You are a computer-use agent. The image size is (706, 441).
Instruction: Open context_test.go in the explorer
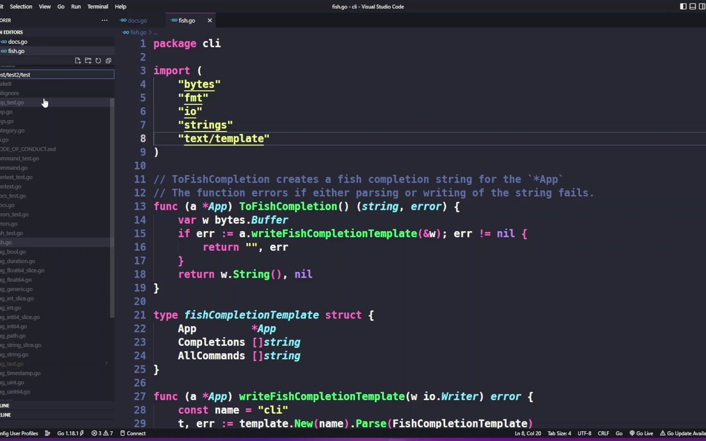pos(55,177)
